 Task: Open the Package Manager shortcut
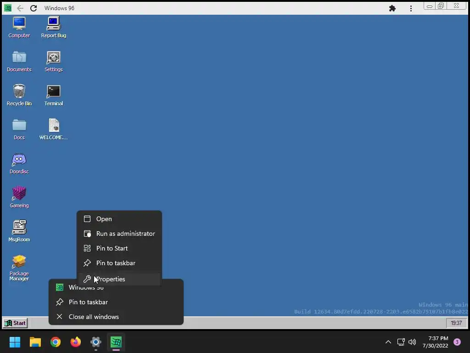19,268
